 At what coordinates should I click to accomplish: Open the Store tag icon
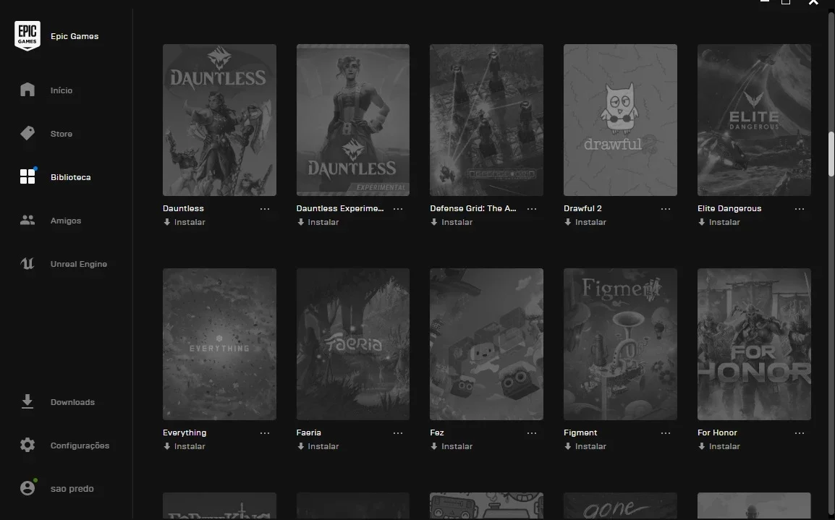[27, 133]
